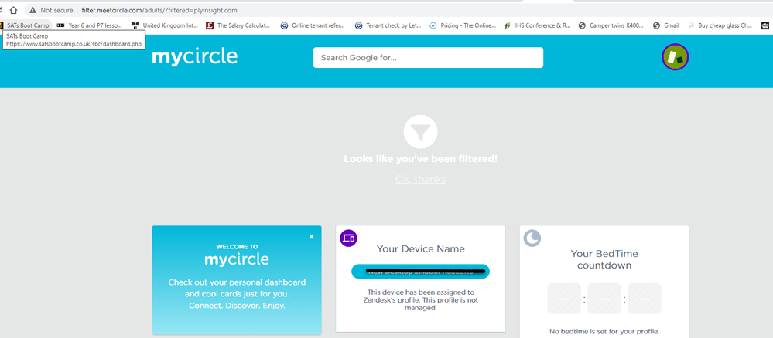Open The Salary Calculator bookmark
The height and width of the screenshot is (338, 773).
[x=238, y=25]
